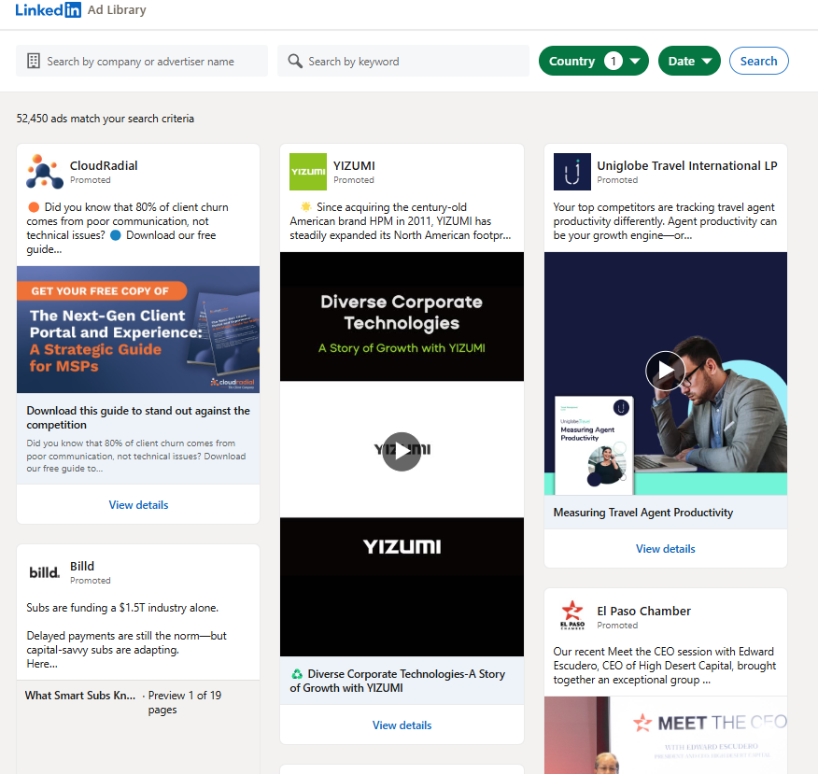818x774 pixels.
Task: Click the Country filter count badge showing 1
Action: (613, 61)
